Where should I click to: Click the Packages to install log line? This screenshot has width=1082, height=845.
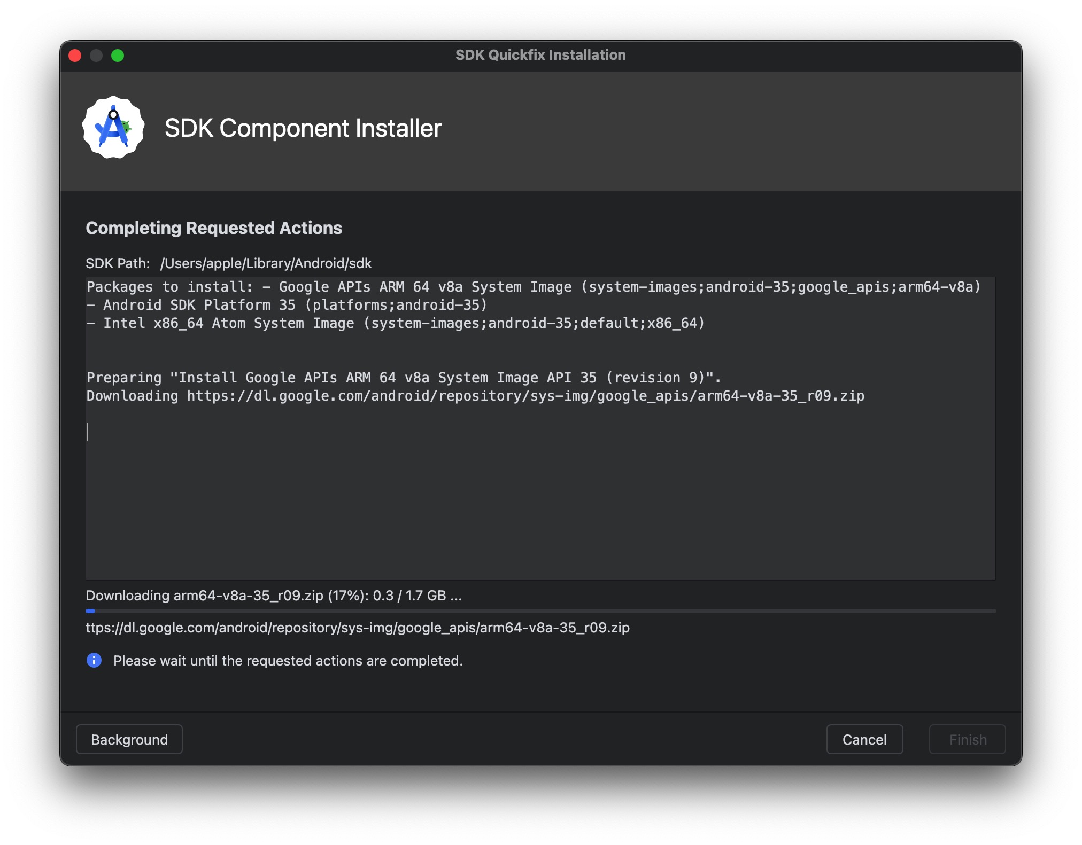534,287
